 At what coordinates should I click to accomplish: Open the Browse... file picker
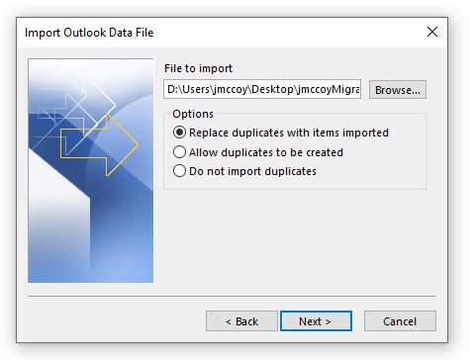click(398, 90)
